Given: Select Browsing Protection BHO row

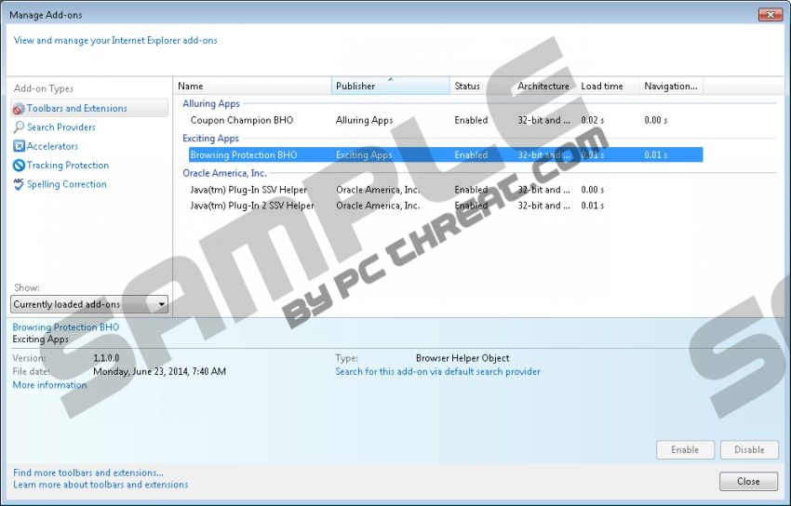Looking at the screenshot, I should tap(244, 155).
